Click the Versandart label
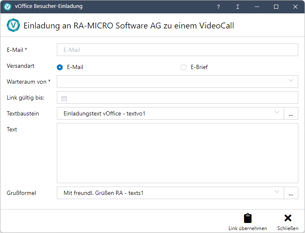 20,66
